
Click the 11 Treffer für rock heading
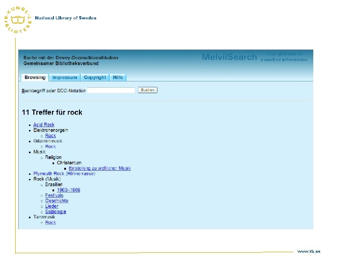pos(52,112)
